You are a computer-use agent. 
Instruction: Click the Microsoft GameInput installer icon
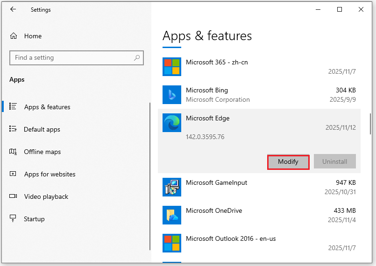click(171, 187)
